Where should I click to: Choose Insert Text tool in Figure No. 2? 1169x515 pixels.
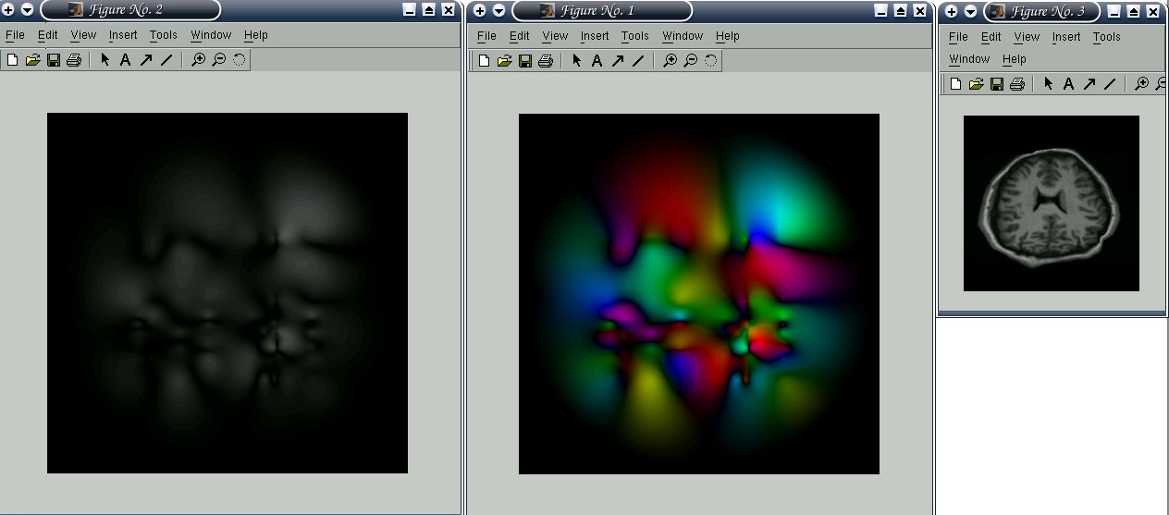point(125,60)
